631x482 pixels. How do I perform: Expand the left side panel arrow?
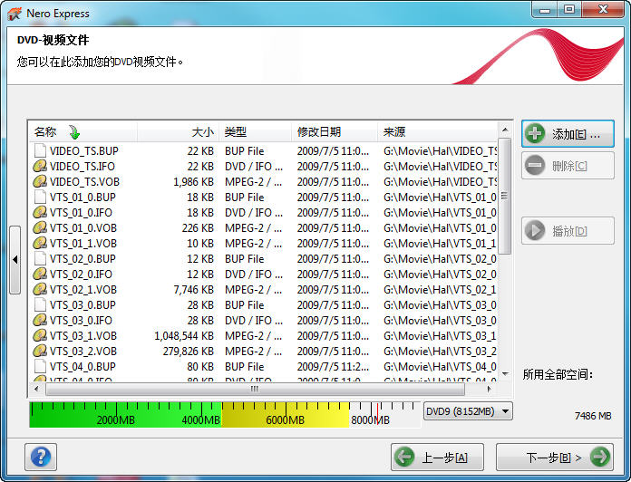click(15, 260)
